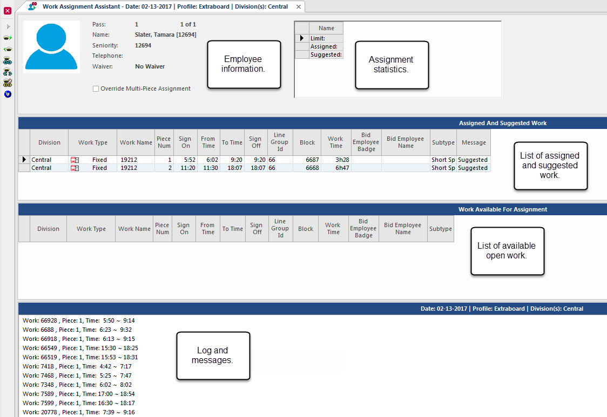607x417 pixels.
Task: Go to previous employee with green left-arrow icon
Action: pos(8,49)
